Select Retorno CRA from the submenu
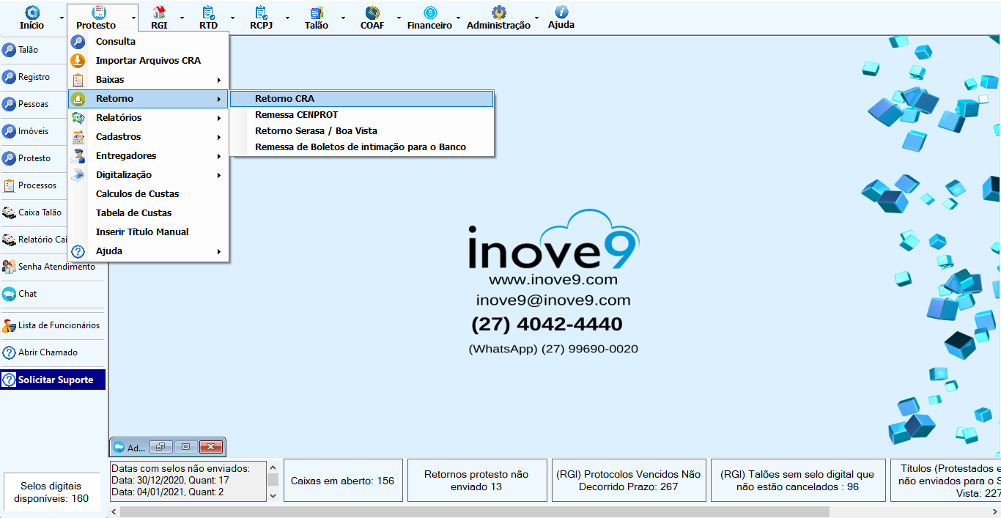 (x=362, y=99)
